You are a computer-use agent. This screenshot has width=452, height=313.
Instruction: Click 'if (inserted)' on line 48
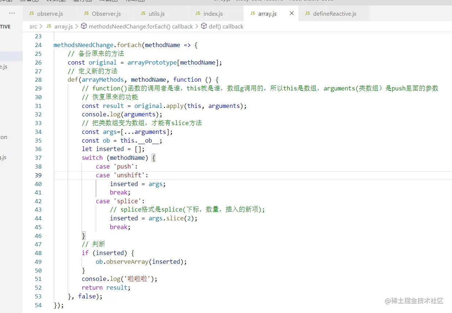coord(105,253)
